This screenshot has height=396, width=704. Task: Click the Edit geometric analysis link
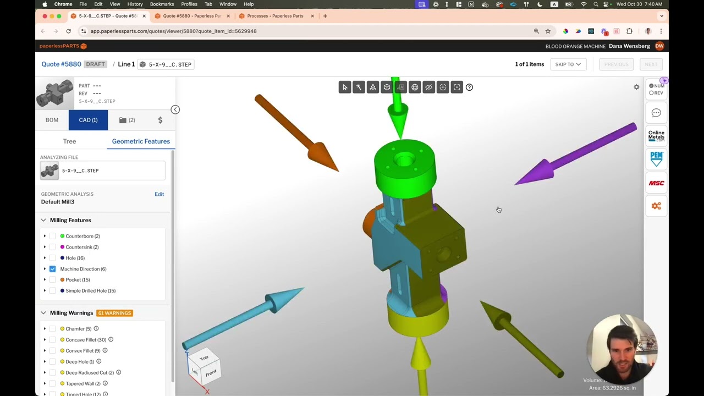159,194
